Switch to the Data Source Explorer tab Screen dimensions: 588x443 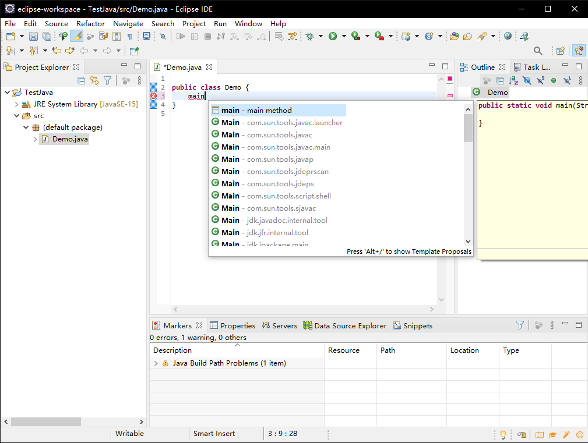pyautogui.click(x=345, y=325)
